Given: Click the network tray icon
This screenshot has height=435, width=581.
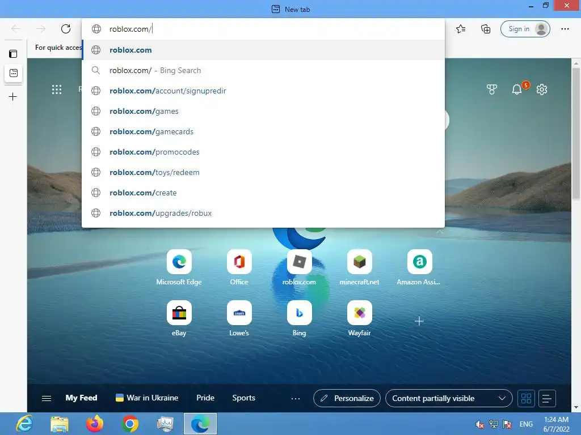Looking at the screenshot, I should 494,424.
